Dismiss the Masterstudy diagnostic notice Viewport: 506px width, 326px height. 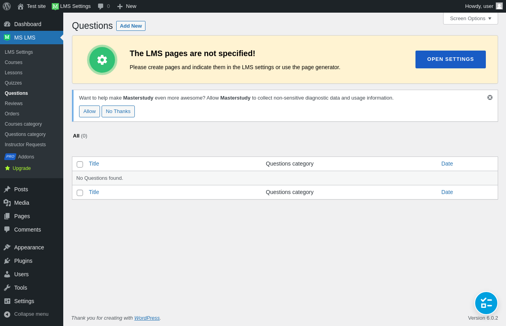(x=490, y=98)
